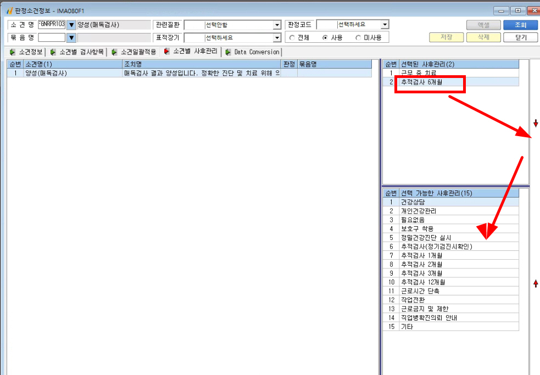The width and height of the screenshot is (540, 375).
Task: Click the application logo in title bar
Action: coord(10,10)
